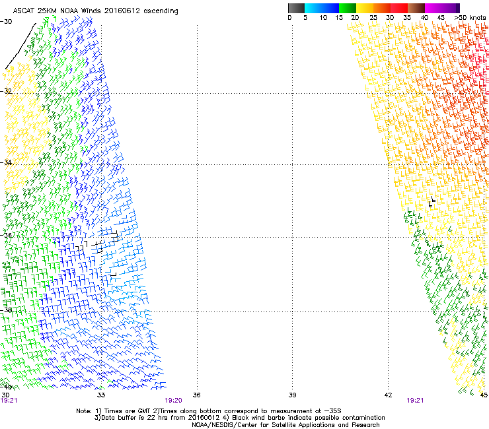
Task: Click the '10' label under the color bar
Action: pyautogui.click(x=323, y=18)
